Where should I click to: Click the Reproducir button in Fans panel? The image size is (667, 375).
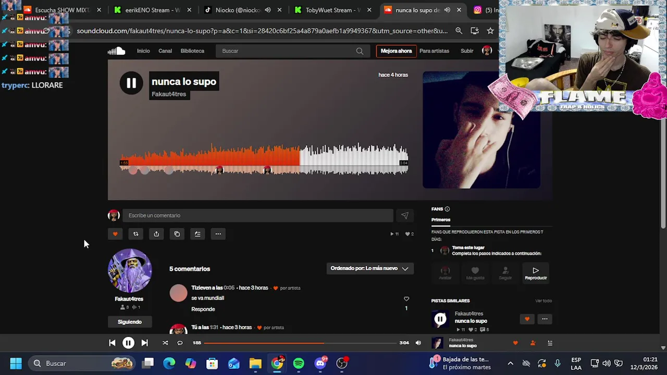(x=536, y=273)
